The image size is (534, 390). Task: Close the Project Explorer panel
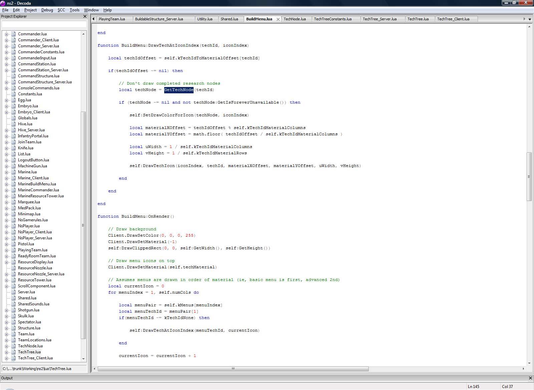tap(85, 16)
